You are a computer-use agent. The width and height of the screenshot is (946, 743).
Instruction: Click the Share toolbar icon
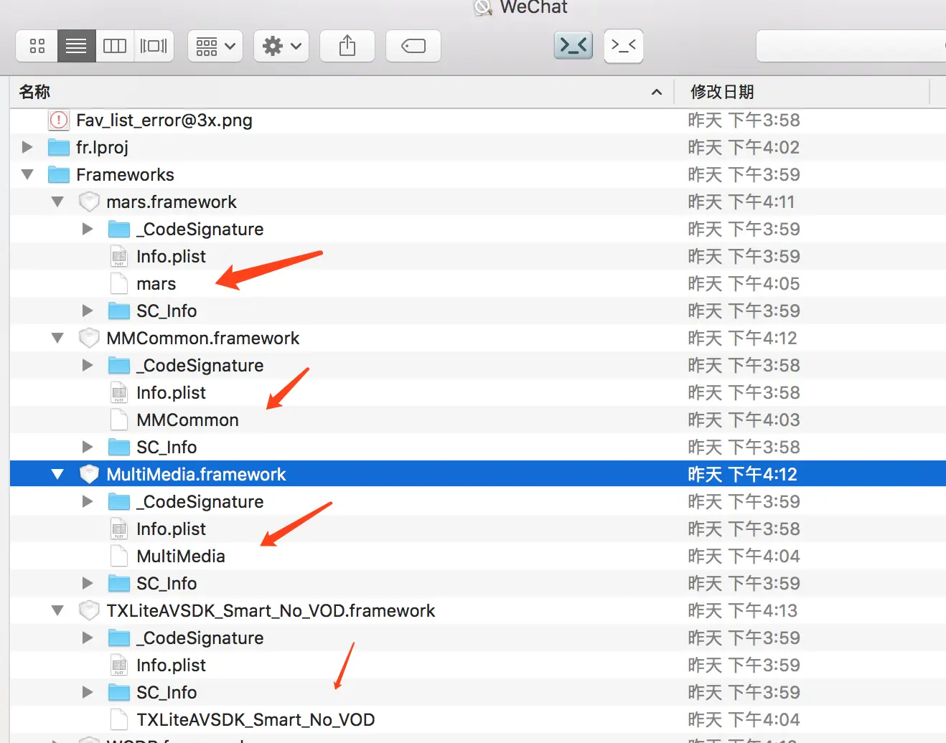(x=347, y=45)
